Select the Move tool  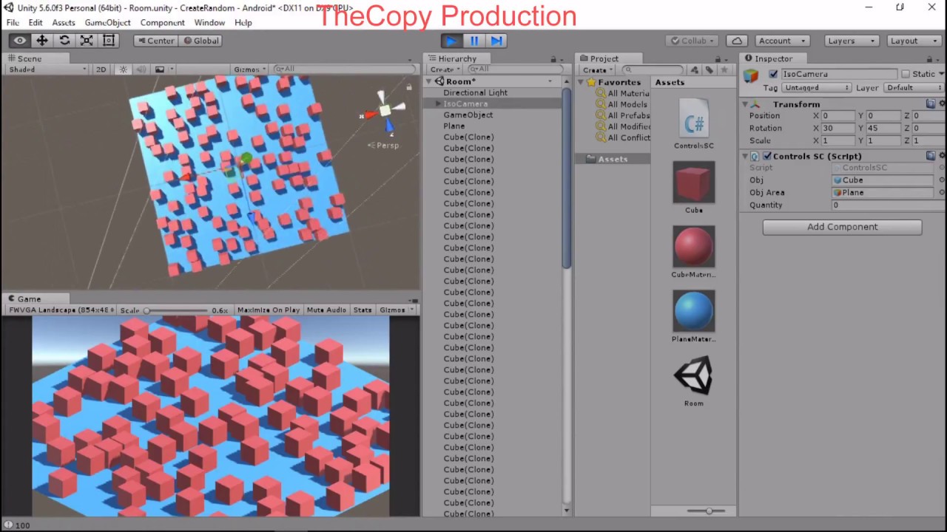tap(42, 41)
